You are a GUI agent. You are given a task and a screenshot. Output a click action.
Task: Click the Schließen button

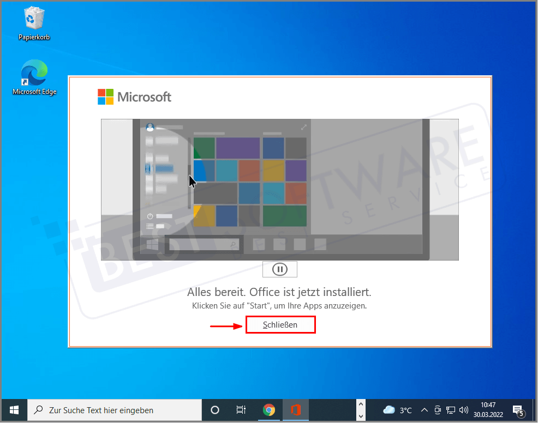280,325
